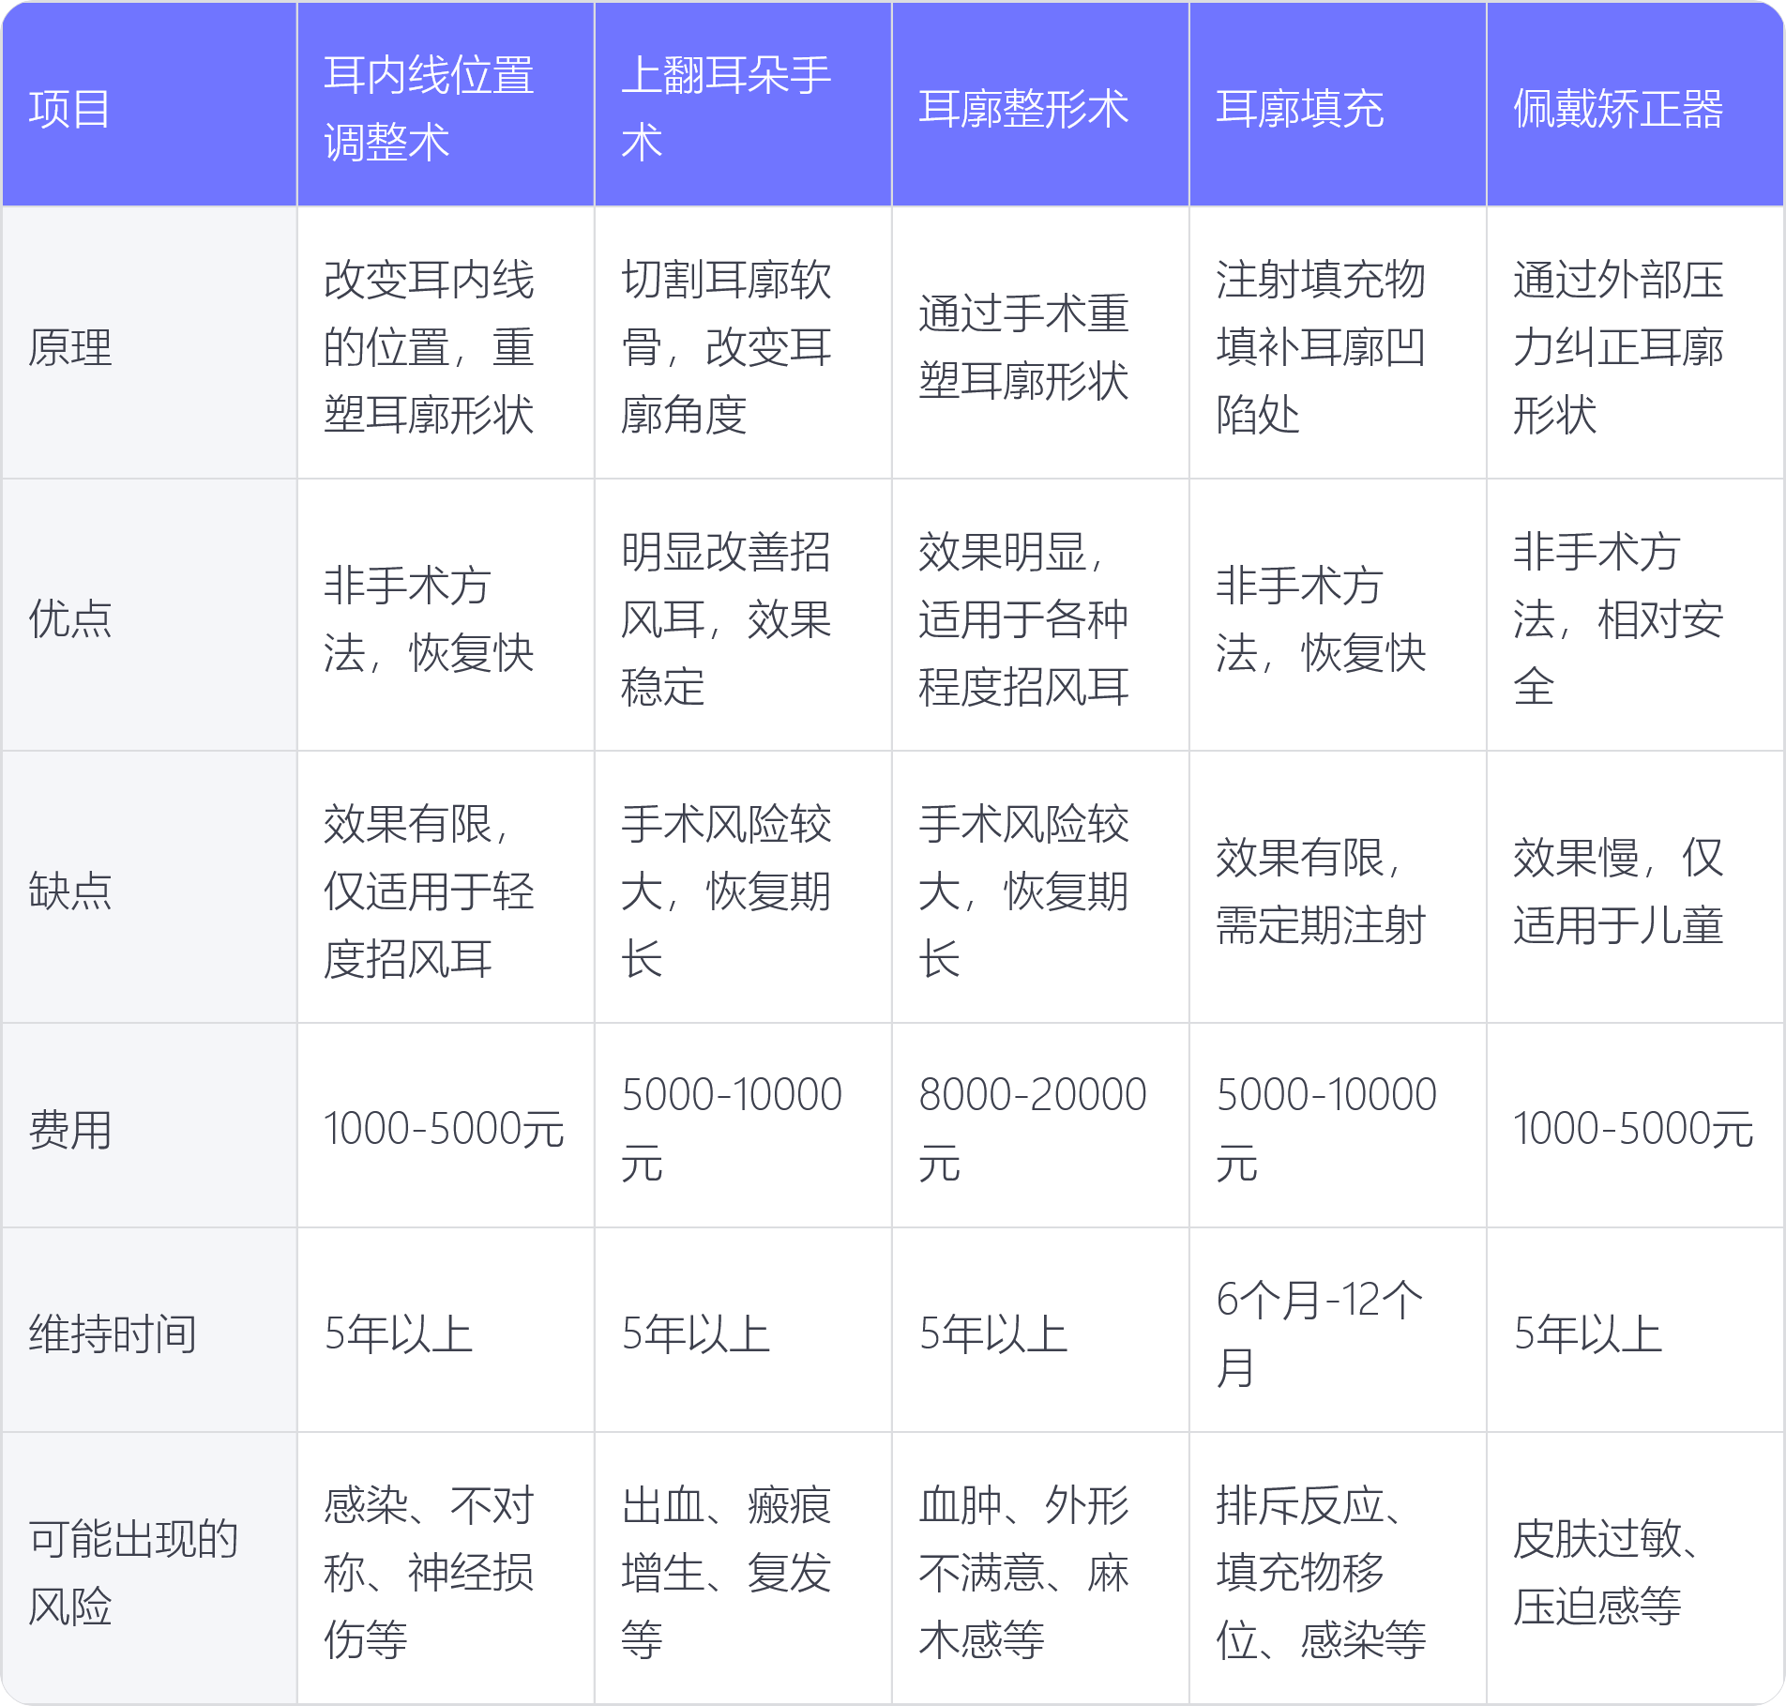Select the row label 费用
The width and height of the screenshot is (1786, 1706).
pos(149,1125)
